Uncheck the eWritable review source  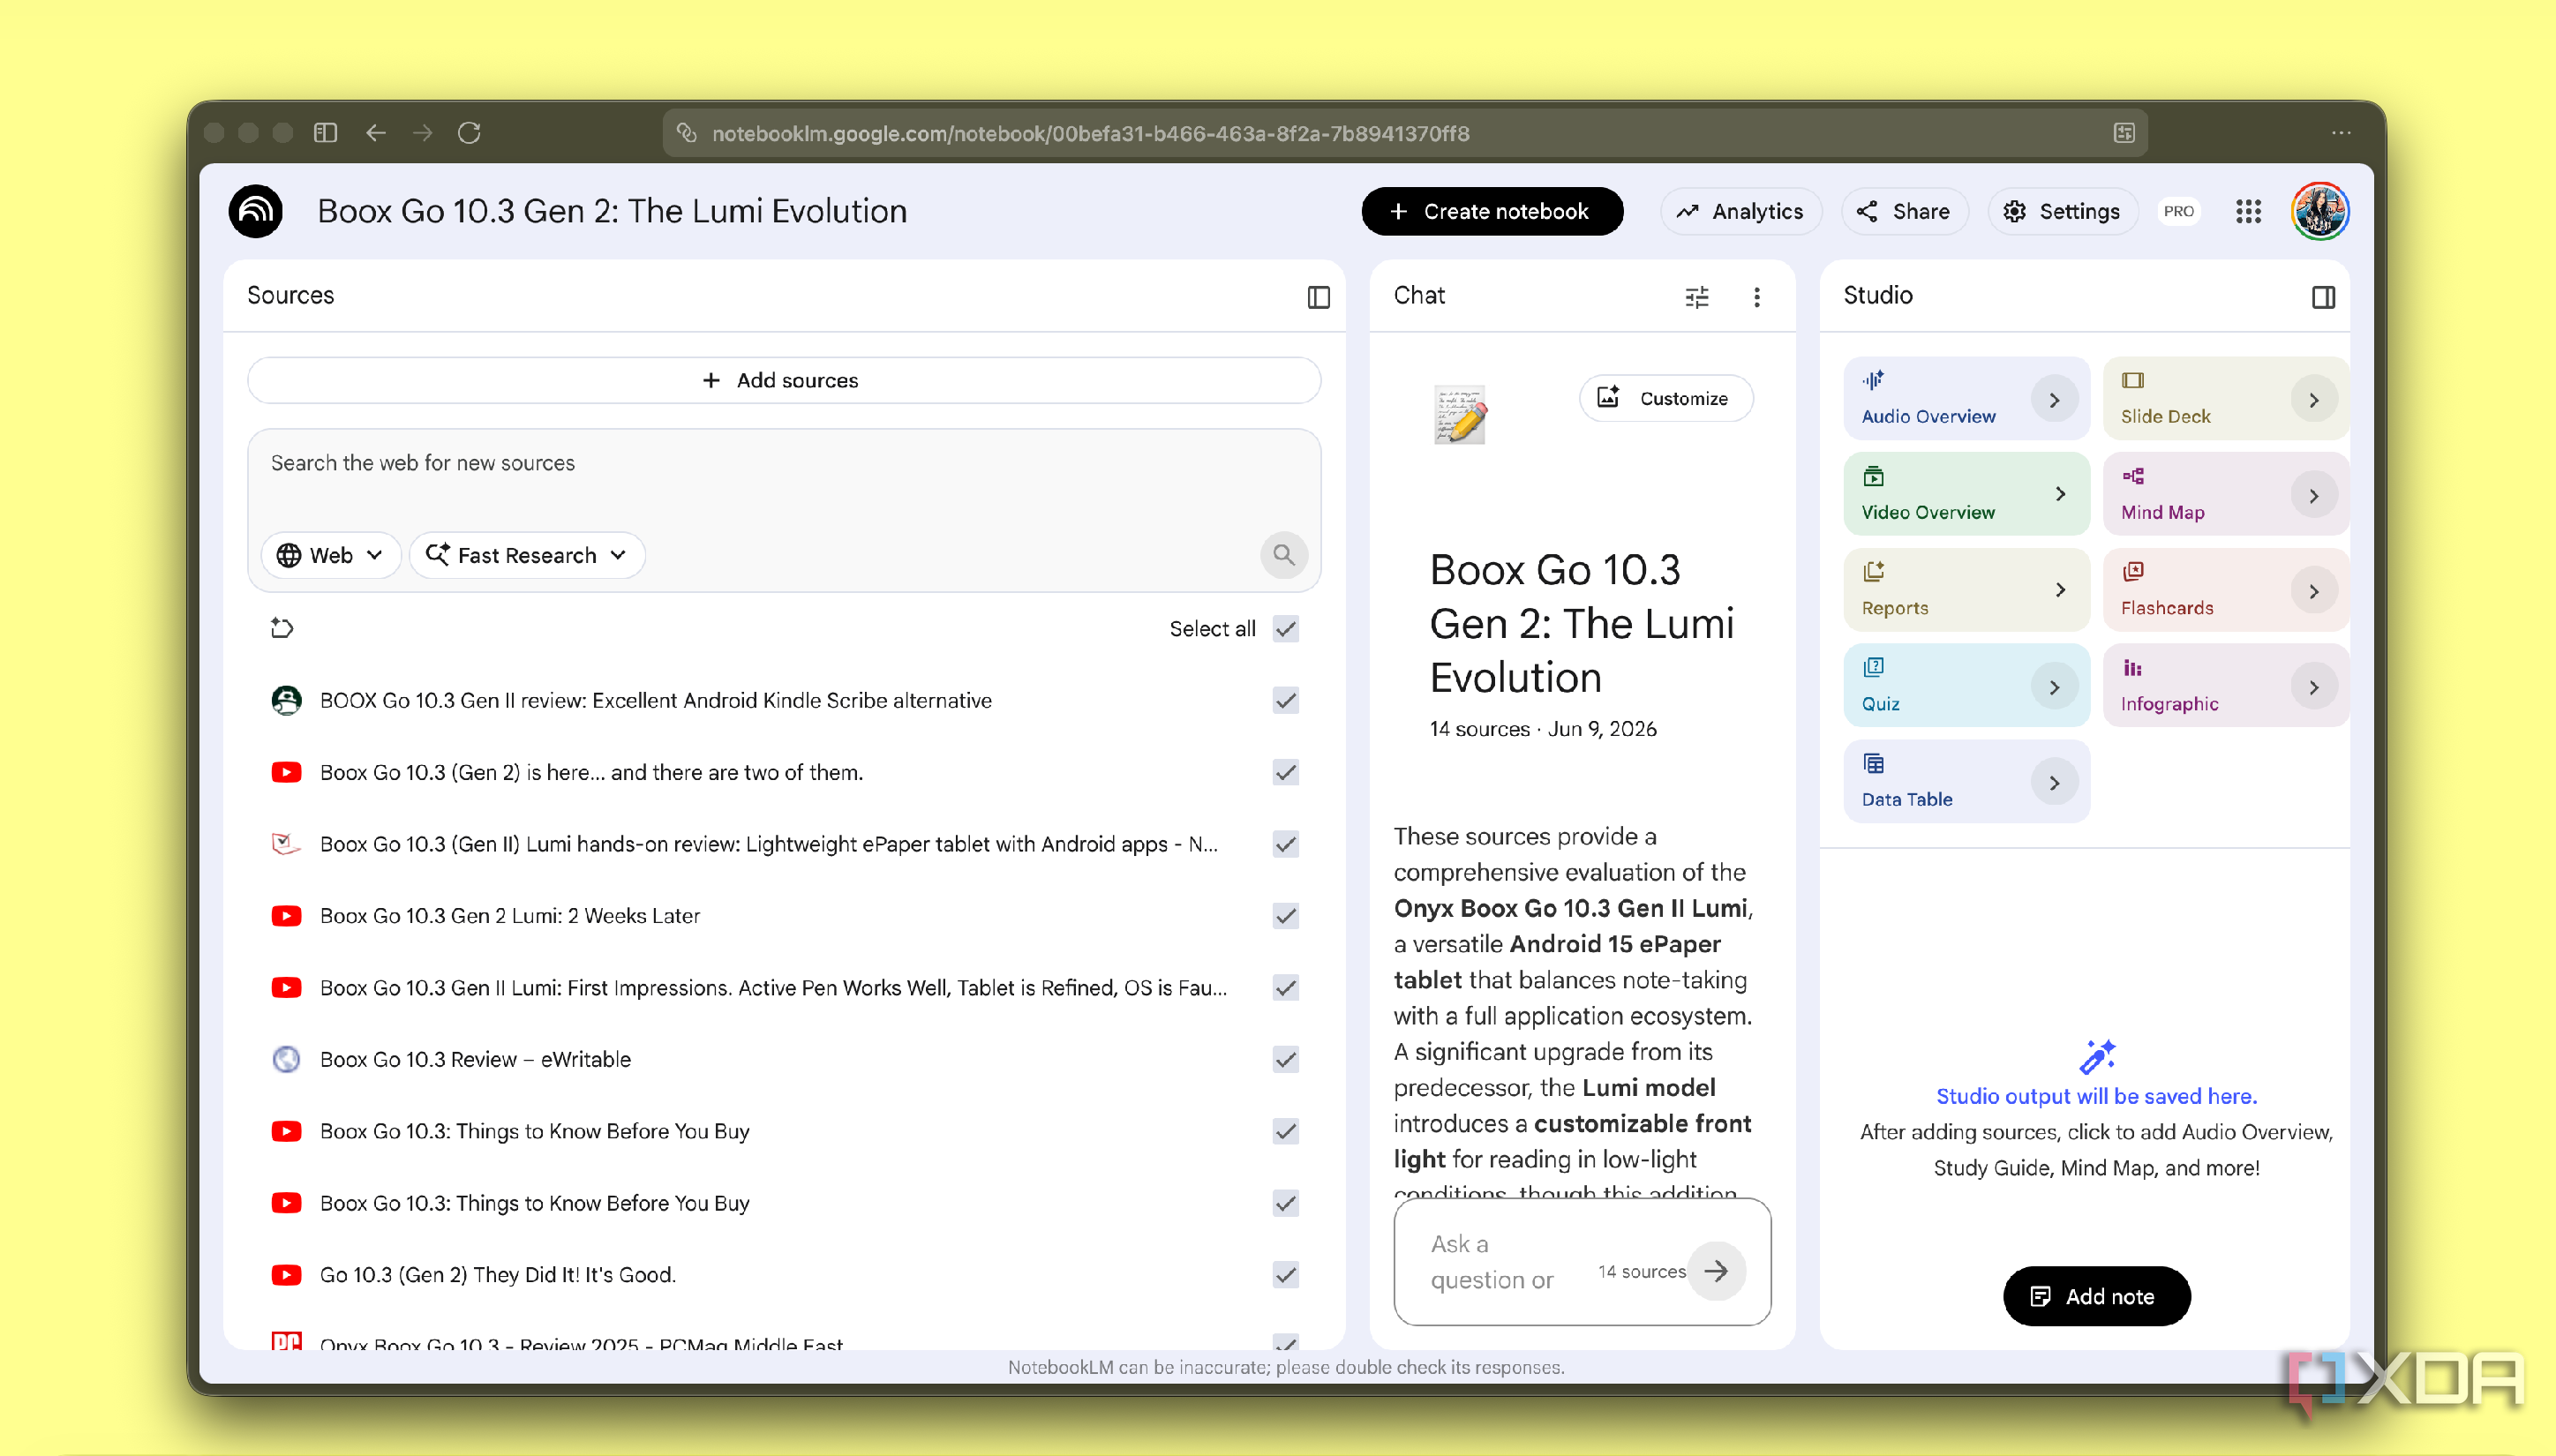pyautogui.click(x=1286, y=1059)
